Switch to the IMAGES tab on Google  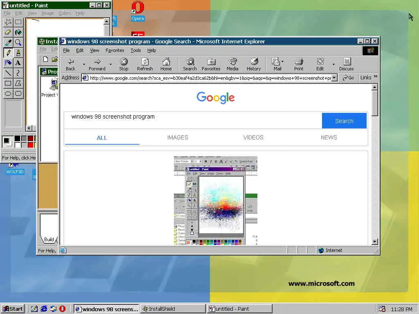point(178,137)
